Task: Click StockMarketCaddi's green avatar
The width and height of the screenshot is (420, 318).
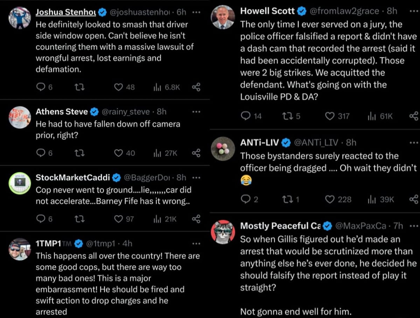Action: tap(20, 183)
